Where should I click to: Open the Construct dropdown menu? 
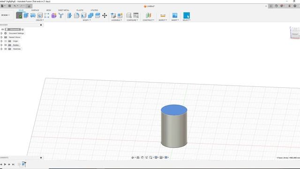tap(148, 20)
